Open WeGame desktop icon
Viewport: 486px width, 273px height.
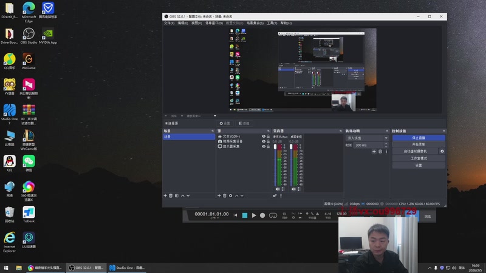coord(29,61)
